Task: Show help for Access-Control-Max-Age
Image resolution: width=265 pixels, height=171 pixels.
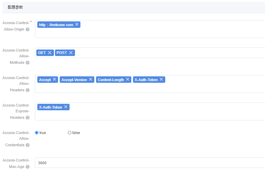Action: click(x=27, y=167)
